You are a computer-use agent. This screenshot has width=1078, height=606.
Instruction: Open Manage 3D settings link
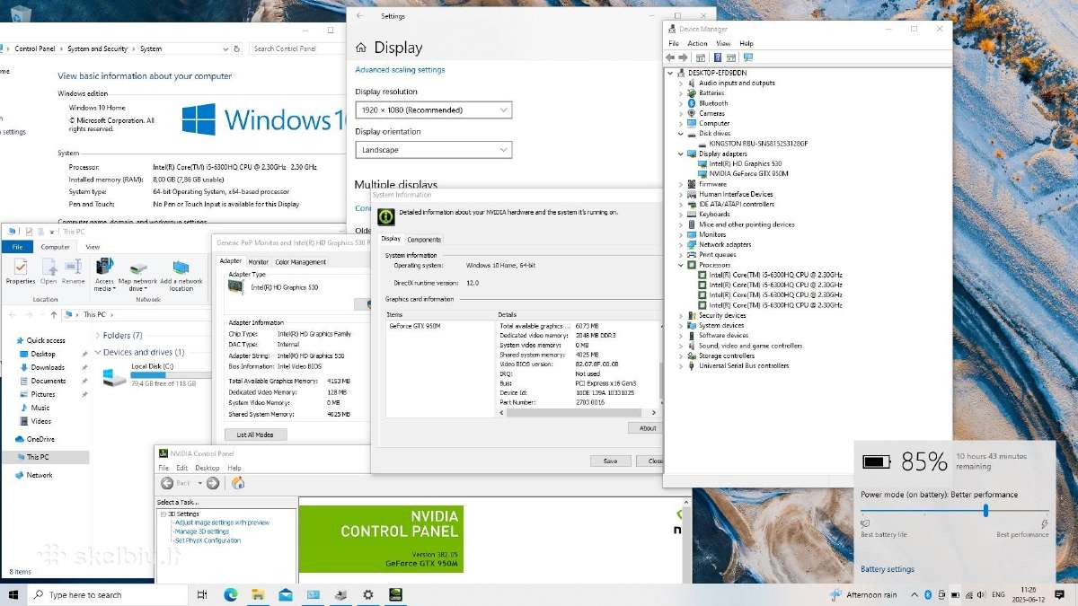202,531
